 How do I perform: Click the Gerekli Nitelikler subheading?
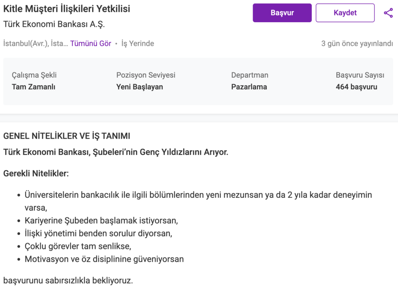tap(36, 173)
